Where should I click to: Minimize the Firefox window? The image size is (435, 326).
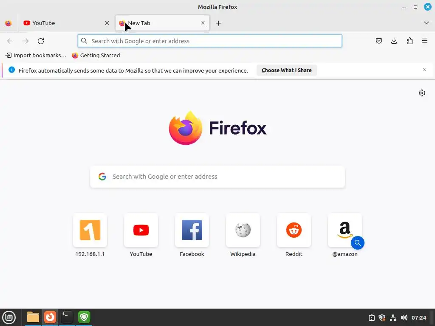(x=404, y=7)
